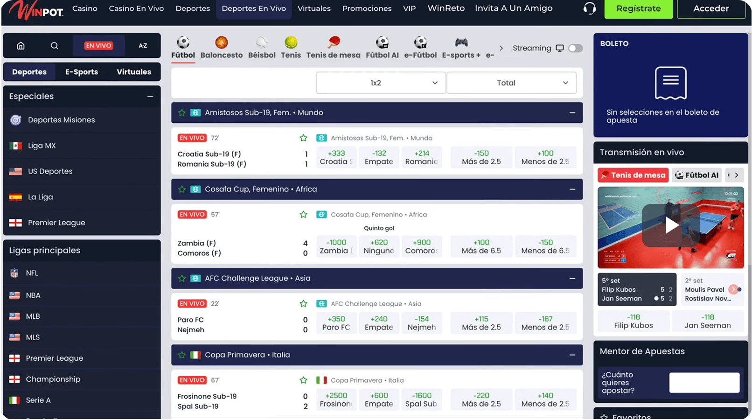Select the e-Fútbol sport icon

click(x=421, y=42)
